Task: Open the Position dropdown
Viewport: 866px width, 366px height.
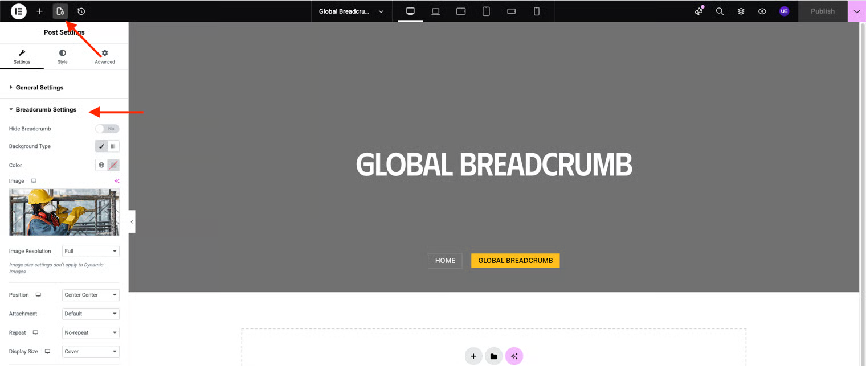Action: click(91, 295)
